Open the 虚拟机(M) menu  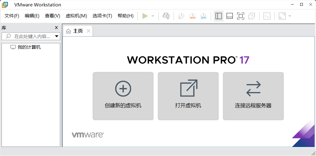coord(76,16)
